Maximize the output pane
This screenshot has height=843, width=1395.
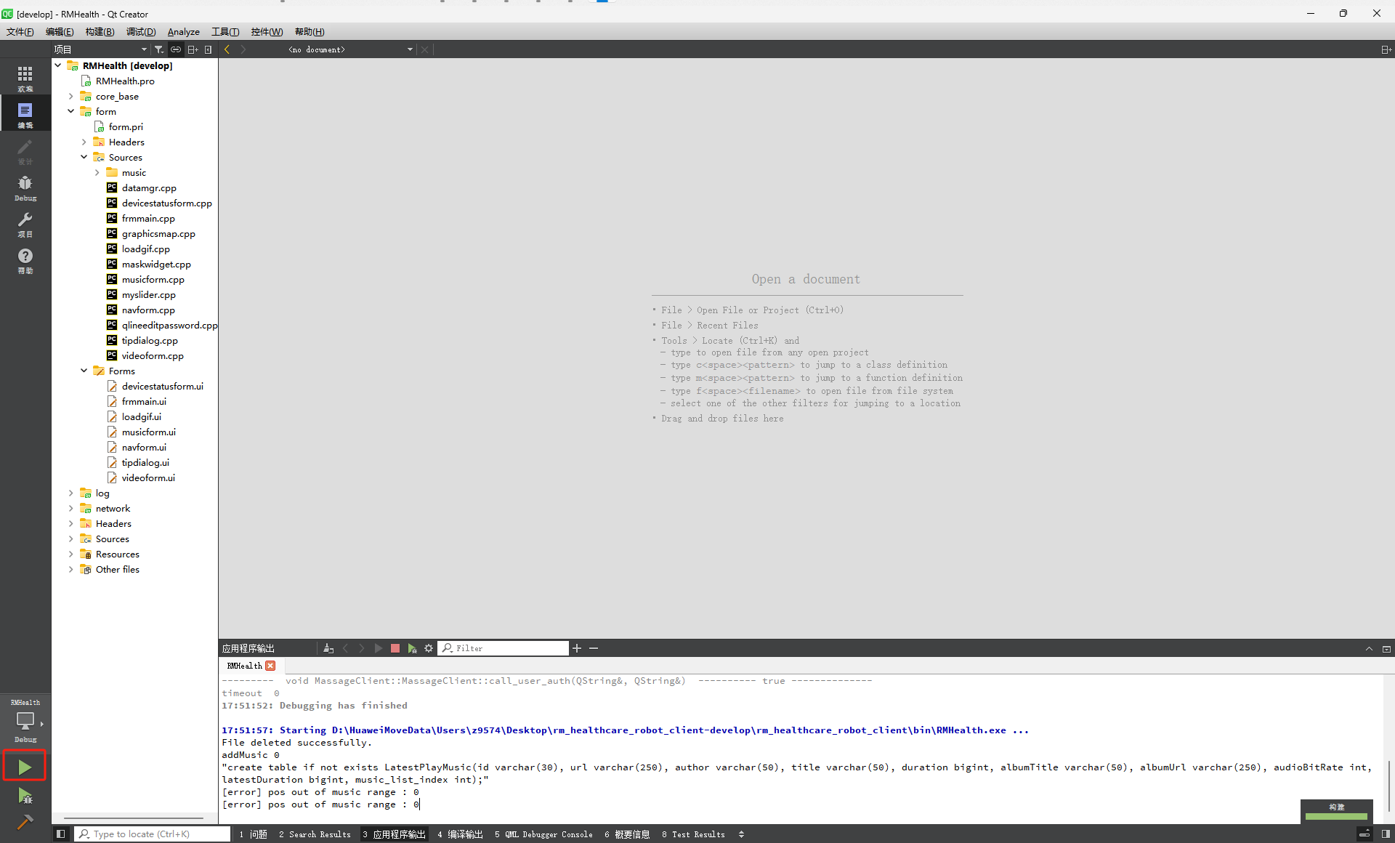point(1386,648)
